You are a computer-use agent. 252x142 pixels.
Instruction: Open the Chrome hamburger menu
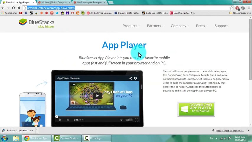click(x=249, y=8)
